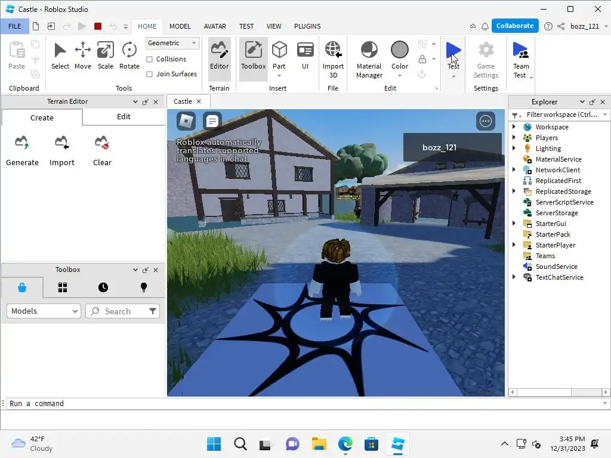Open the Toolbox Recent clock tab
The width and height of the screenshot is (611, 458).
point(103,287)
